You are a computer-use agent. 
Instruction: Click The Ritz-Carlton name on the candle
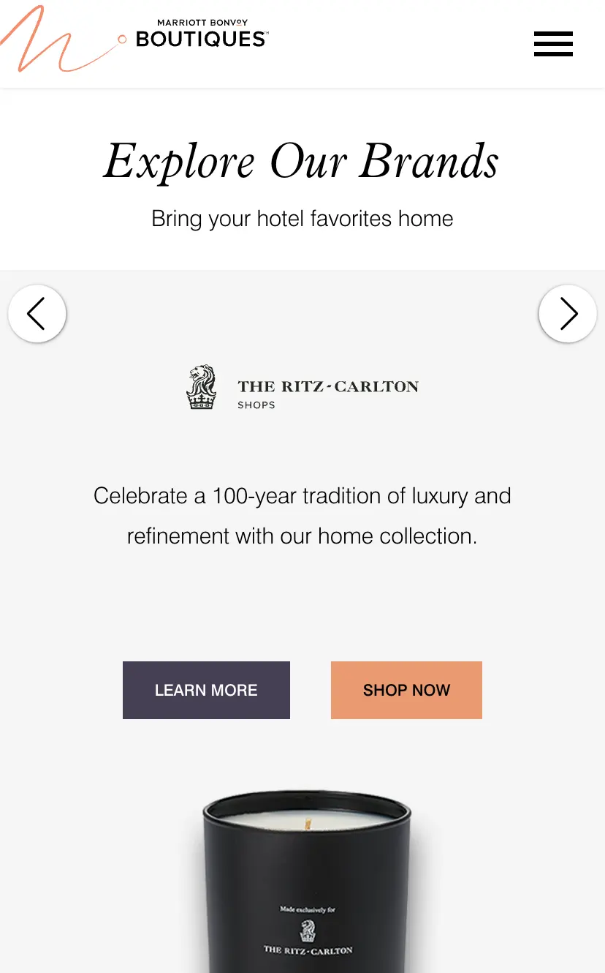(x=308, y=950)
